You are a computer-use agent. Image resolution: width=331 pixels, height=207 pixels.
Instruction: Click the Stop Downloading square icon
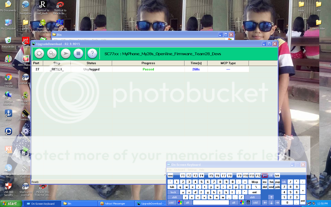pos(78,54)
